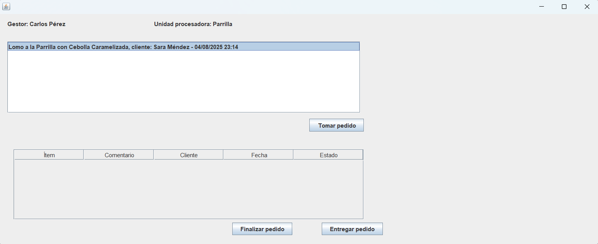The height and width of the screenshot is (244, 598).
Task: Click the Unidad procesadora: Parrilla label
Action: (x=193, y=24)
